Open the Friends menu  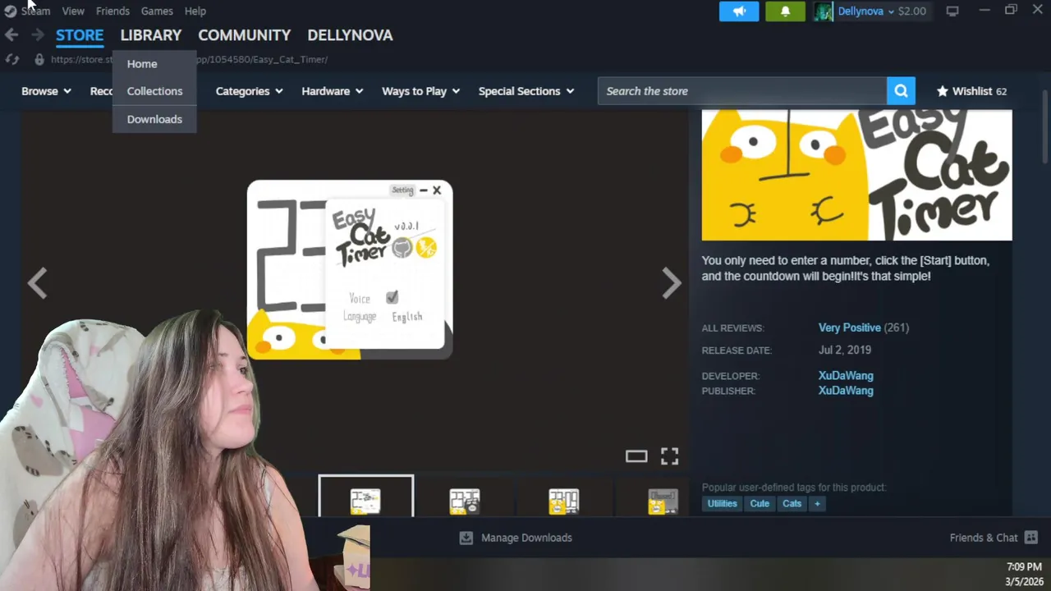pyautogui.click(x=112, y=11)
